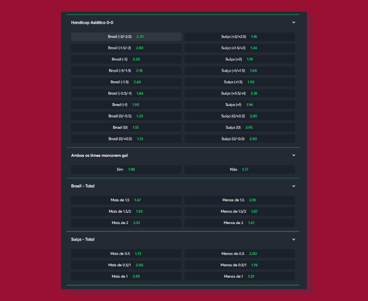Select Brasil (-1.5) odds 2.40
This screenshot has width=368, height=301.
(x=126, y=82)
